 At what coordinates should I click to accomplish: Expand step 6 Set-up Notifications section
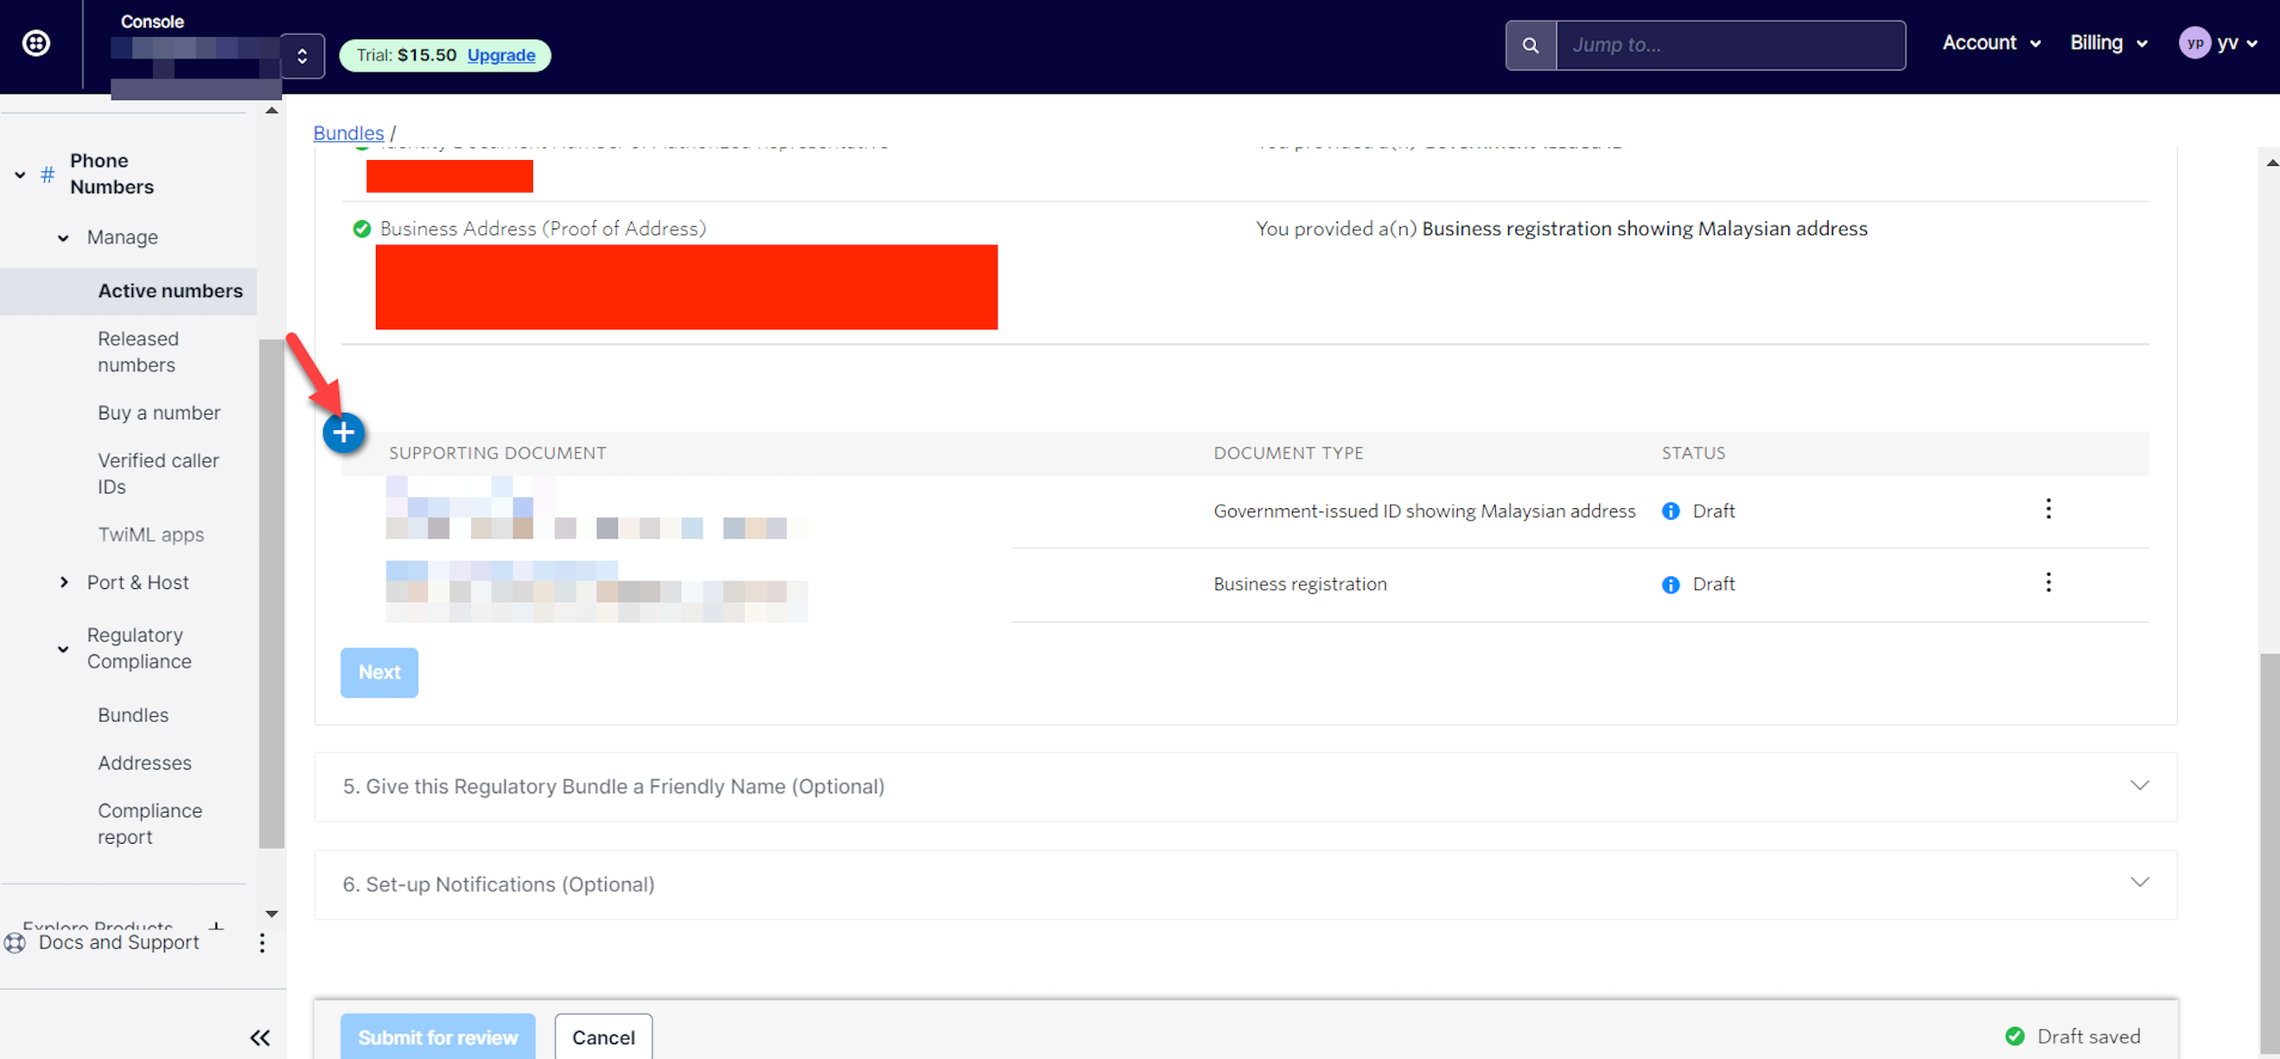tap(2138, 883)
